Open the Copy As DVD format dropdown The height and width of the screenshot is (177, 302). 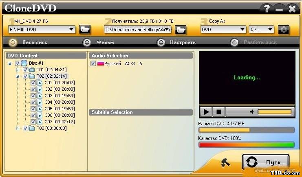tap(242, 30)
